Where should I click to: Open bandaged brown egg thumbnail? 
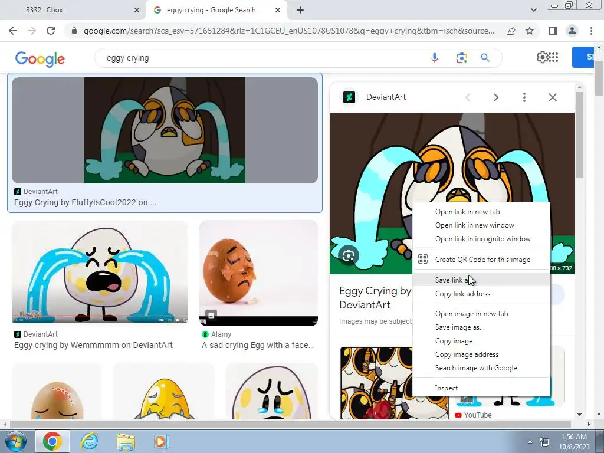pos(57,392)
